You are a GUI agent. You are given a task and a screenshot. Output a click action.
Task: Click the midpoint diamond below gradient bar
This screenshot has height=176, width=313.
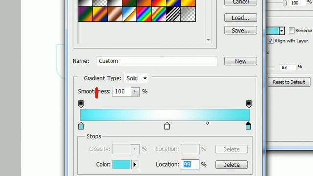[208, 123]
